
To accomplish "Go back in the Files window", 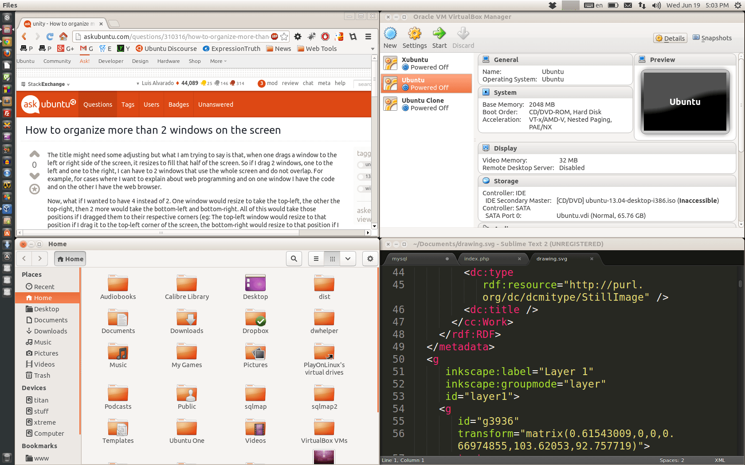I will [24, 259].
